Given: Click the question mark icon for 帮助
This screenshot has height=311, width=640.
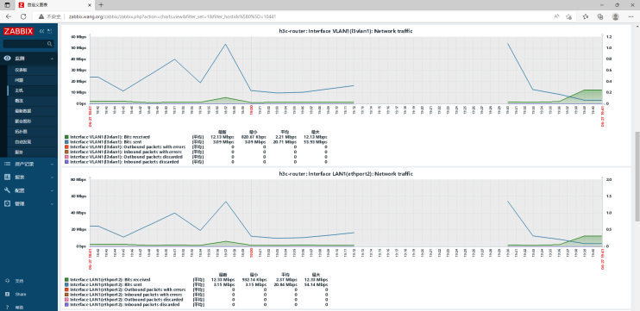Looking at the screenshot, I should (x=7, y=307).
